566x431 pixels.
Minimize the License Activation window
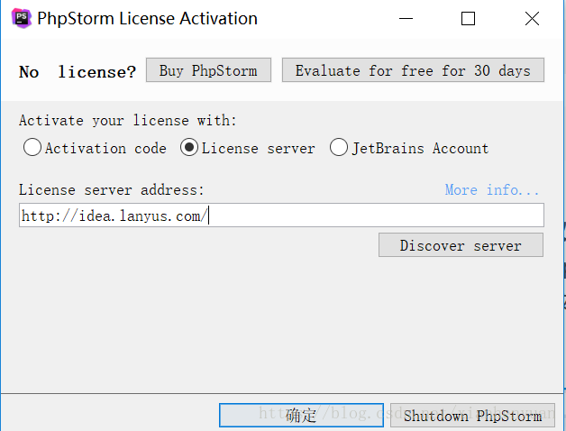406,18
